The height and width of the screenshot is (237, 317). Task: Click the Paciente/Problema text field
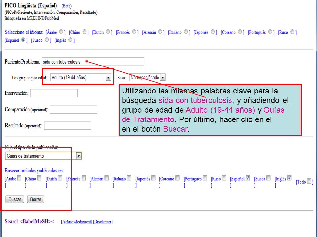93,62
